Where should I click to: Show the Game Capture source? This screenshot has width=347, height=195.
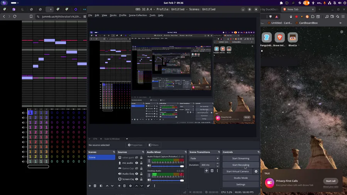136,168
